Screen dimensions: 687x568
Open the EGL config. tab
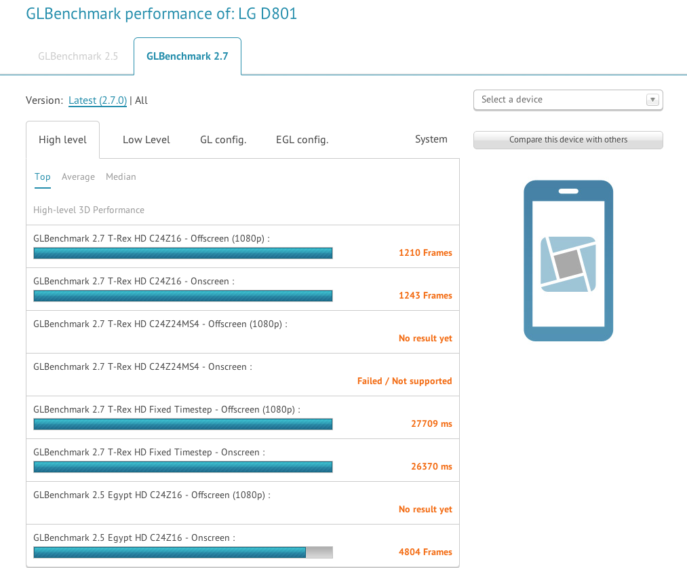302,140
